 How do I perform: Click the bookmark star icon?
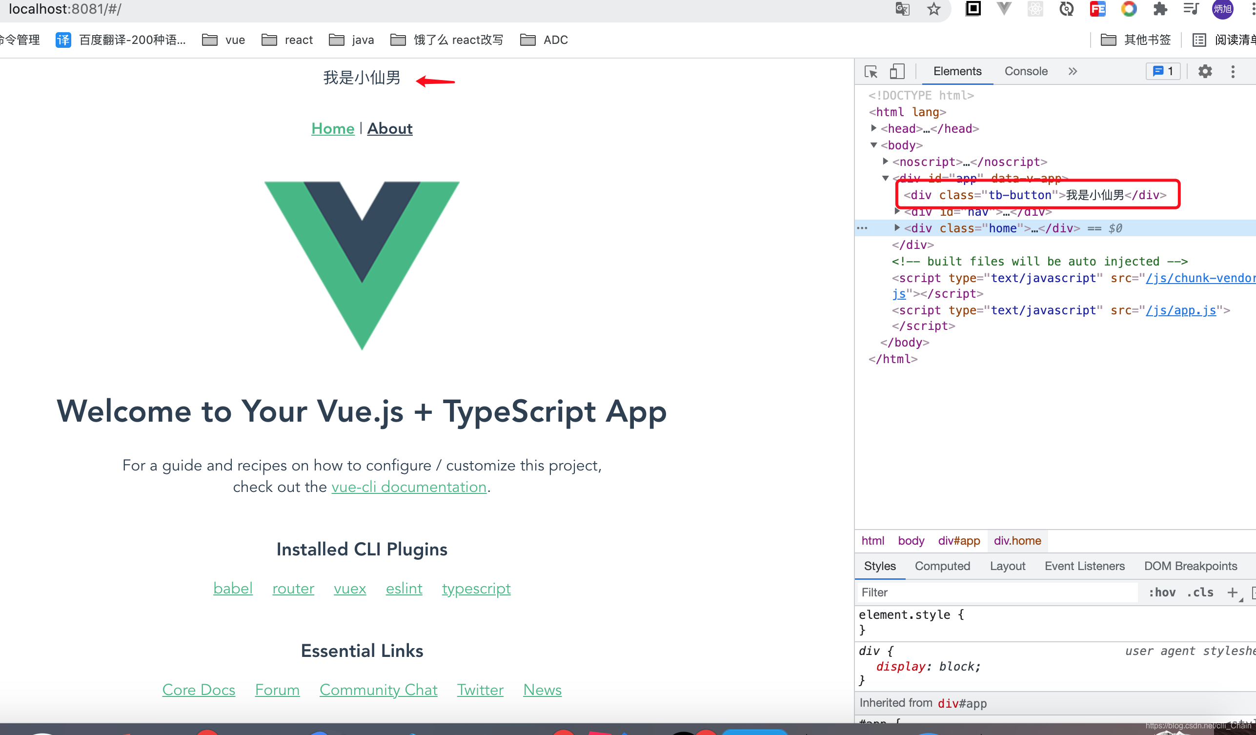(933, 9)
